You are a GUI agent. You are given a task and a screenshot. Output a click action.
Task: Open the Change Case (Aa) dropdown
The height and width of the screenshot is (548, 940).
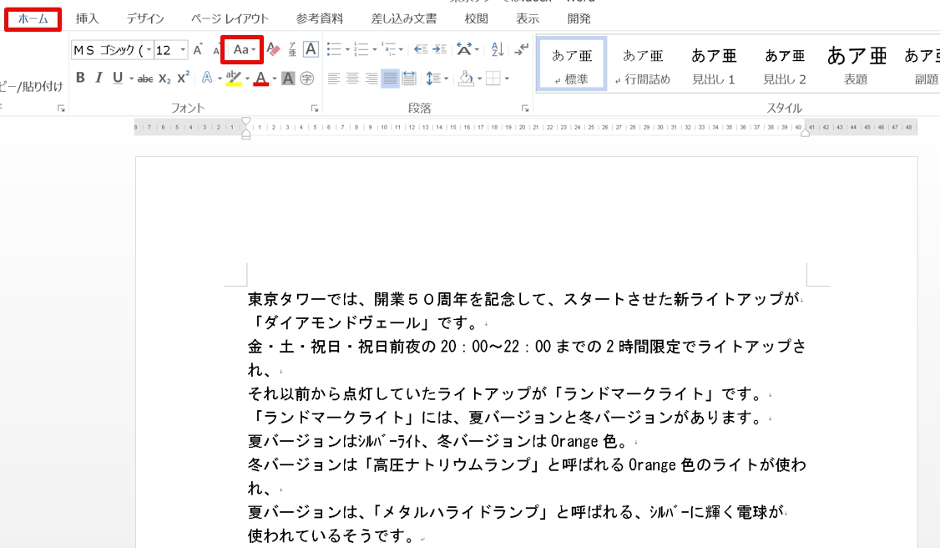pos(243,50)
